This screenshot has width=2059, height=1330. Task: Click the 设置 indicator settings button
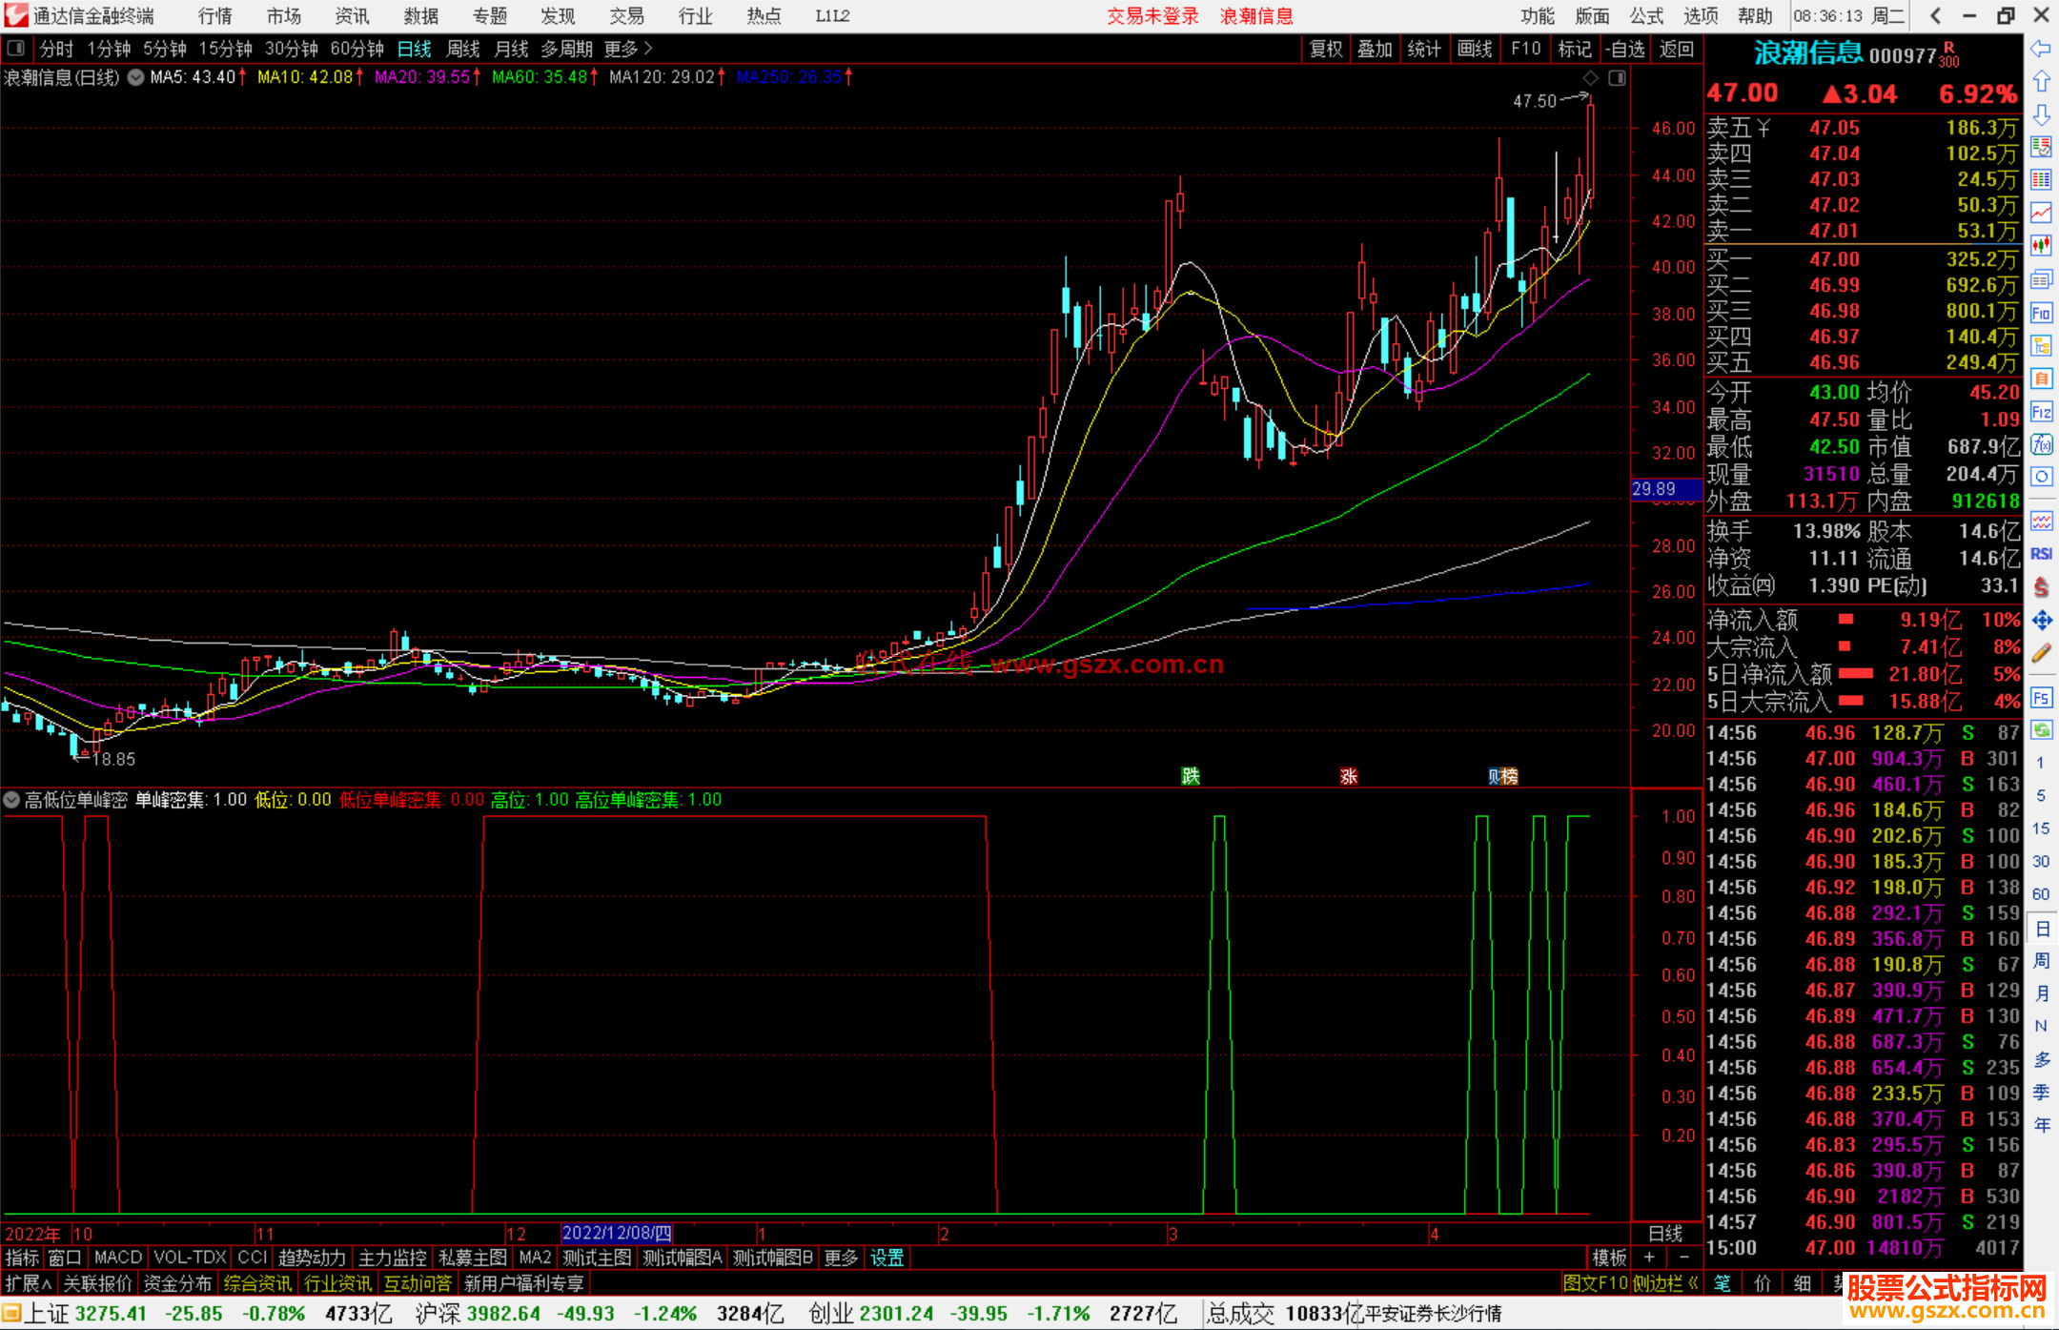pyautogui.click(x=887, y=1258)
